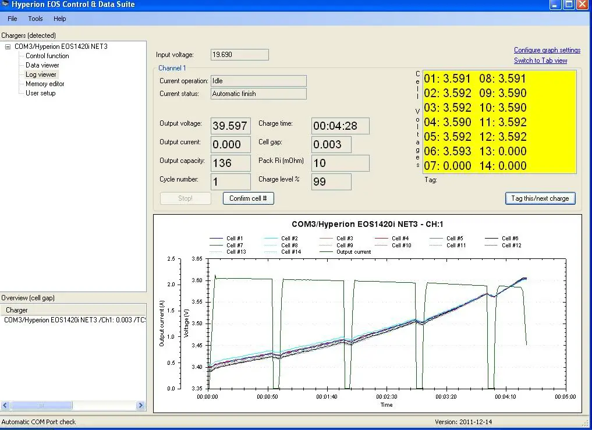Click the Channel 1 group label
Screen dimensions: 592x430
point(172,68)
